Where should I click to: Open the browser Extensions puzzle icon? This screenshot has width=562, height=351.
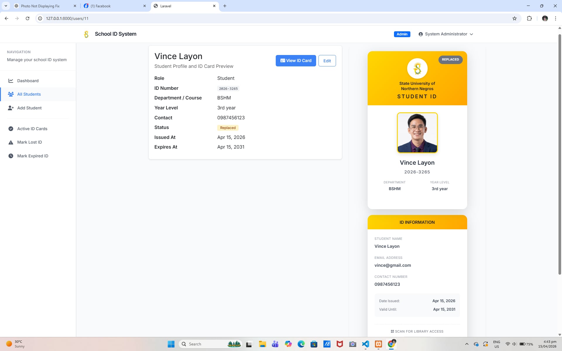[x=529, y=18]
